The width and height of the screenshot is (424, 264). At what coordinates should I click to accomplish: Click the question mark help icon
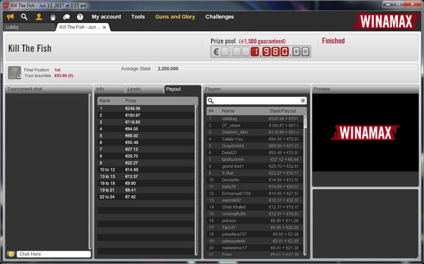pos(80,17)
